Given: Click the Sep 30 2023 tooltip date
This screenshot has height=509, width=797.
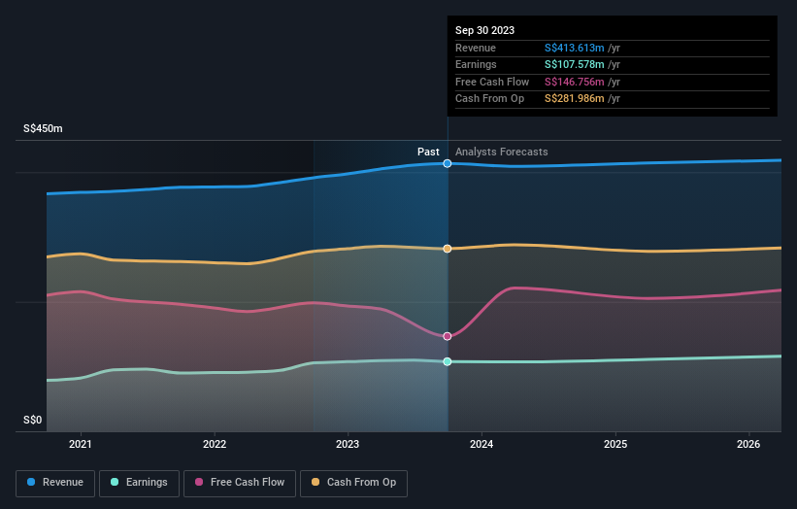Looking at the screenshot, I should (x=485, y=30).
